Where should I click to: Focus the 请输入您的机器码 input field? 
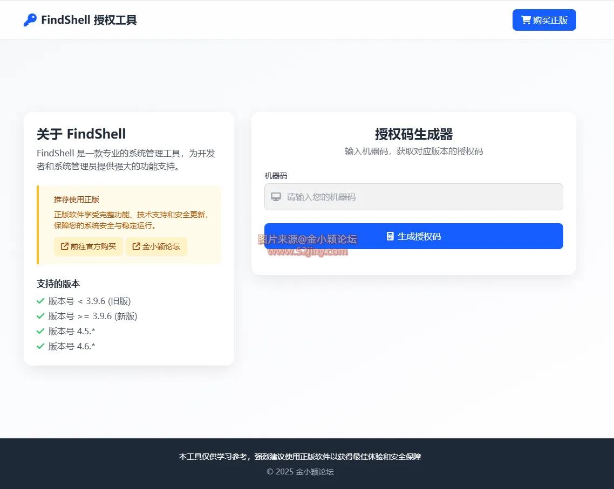[421, 197]
